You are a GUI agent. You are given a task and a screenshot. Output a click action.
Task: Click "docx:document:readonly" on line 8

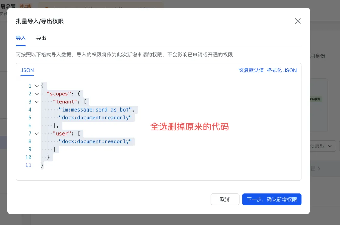coord(95,141)
